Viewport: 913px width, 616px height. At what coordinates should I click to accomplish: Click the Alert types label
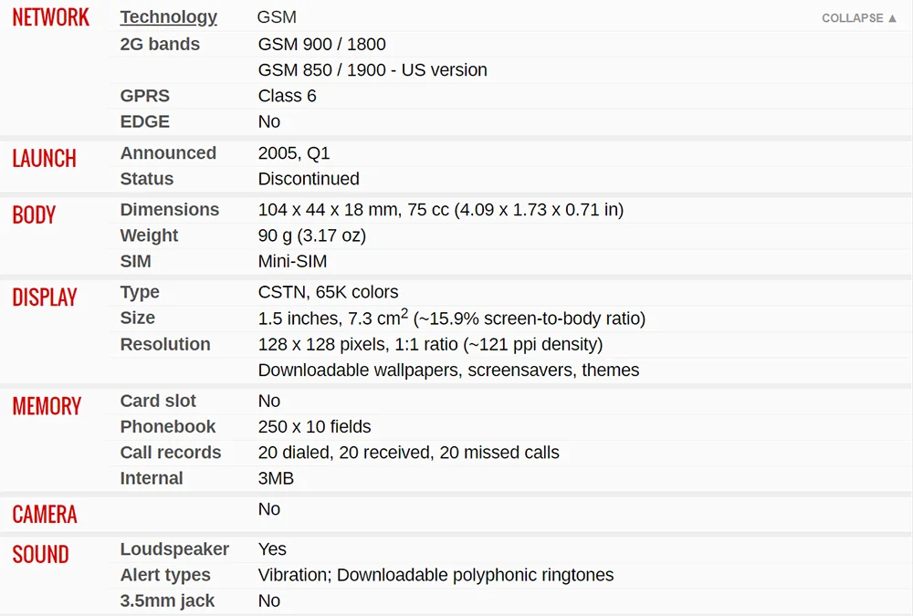coord(165,575)
